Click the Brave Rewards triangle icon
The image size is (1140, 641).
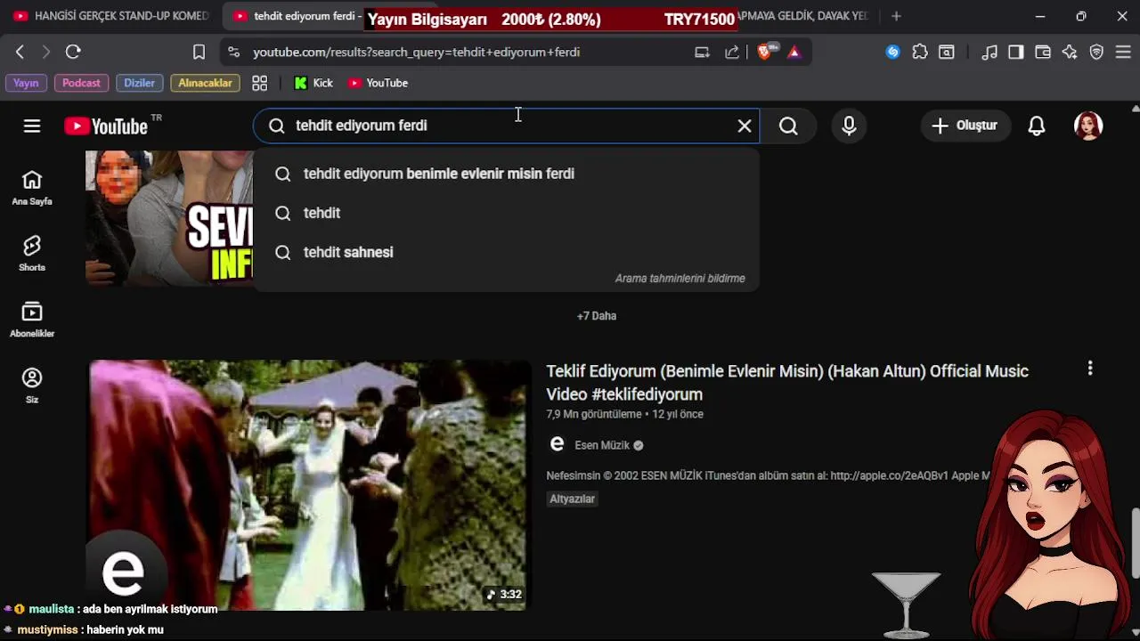794,52
